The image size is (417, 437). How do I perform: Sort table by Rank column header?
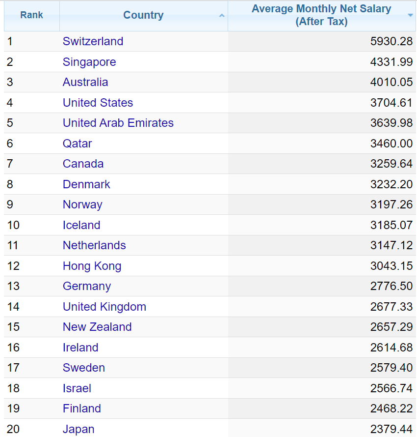coord(31,15)
